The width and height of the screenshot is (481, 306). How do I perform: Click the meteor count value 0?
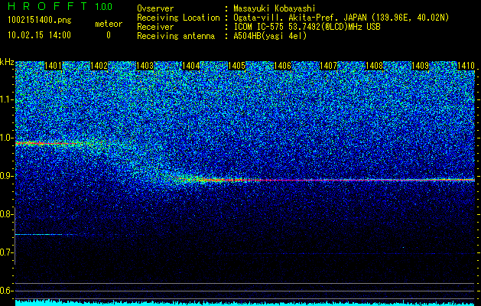click(x=109, y=35)
